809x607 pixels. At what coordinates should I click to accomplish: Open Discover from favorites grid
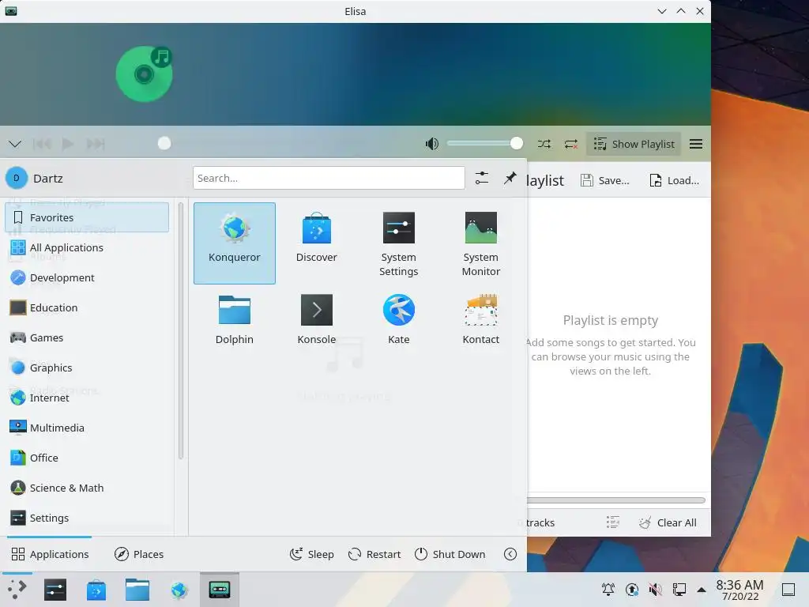tap(316, 243)
